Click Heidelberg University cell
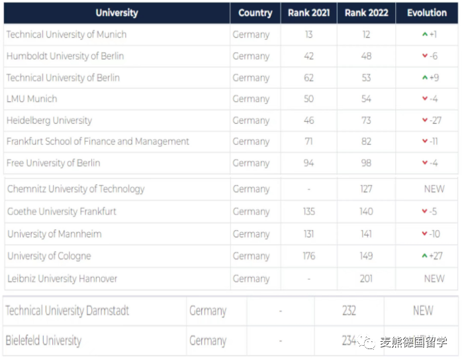This screenshot has width=462, height=363. (49, 120)
